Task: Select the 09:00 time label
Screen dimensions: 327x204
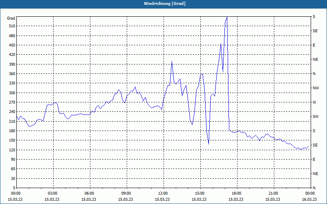Action: tap(127, 193)
